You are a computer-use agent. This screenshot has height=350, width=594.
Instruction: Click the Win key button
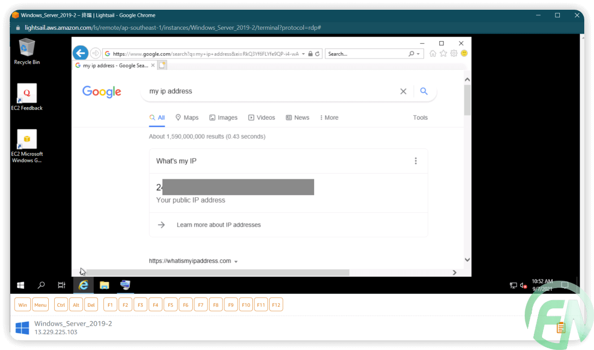(x=23, y=305)
